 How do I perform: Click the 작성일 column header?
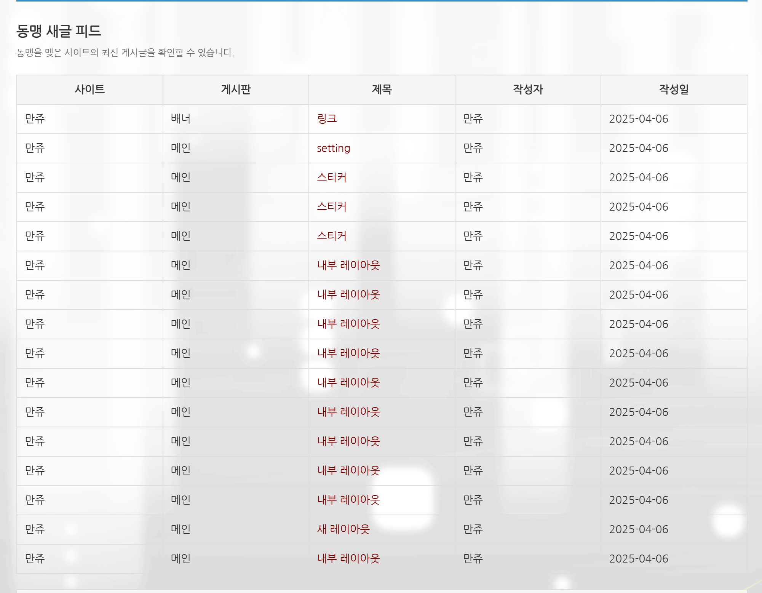674,90
